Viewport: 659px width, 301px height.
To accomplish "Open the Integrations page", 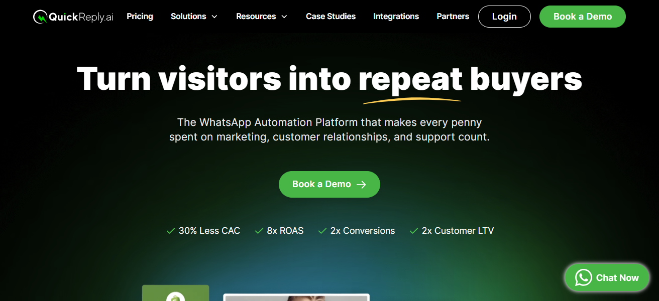I will coord(396,17).
